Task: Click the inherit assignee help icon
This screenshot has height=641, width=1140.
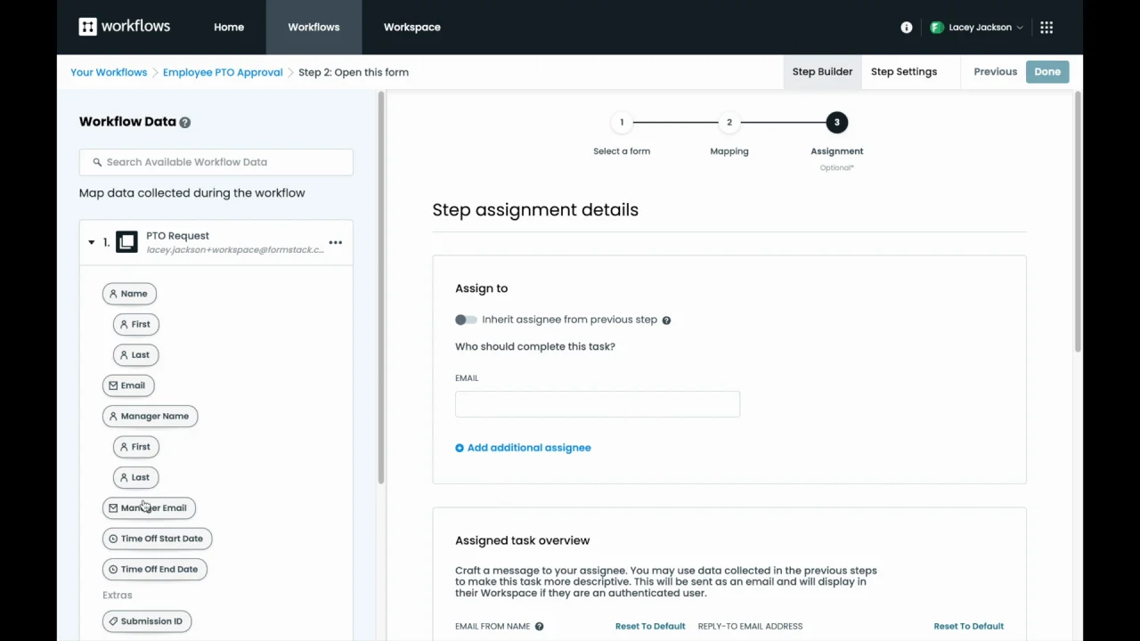Action: click(x=666, y=320)
